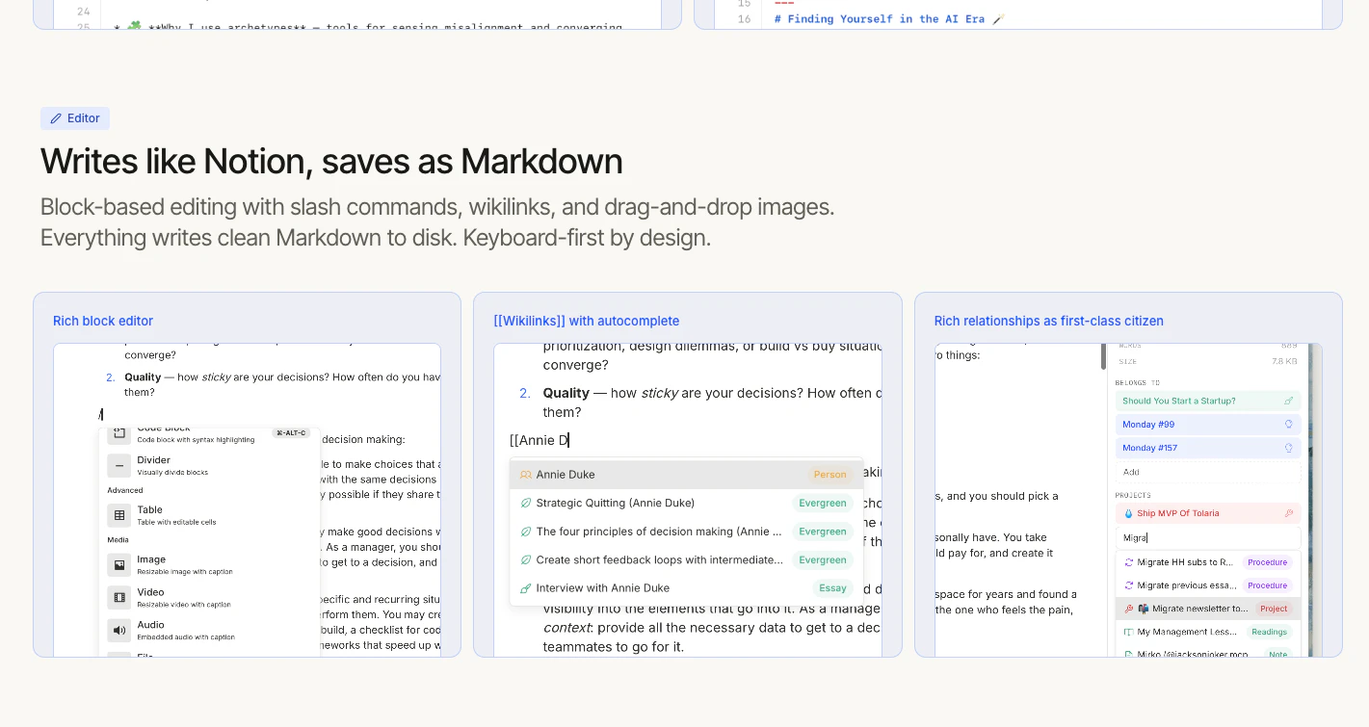Click the cycle icon beside Migrate previous essa...
Screen dimensions: 1369x727
1128,585
